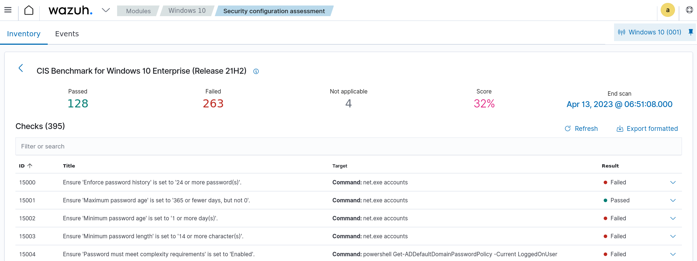Click the Filter or search field

(x=348, y=146)
